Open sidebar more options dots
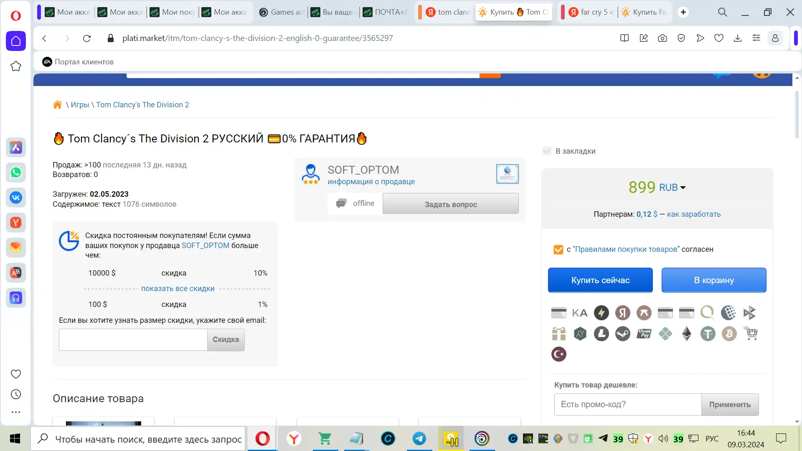 point(16,412)
